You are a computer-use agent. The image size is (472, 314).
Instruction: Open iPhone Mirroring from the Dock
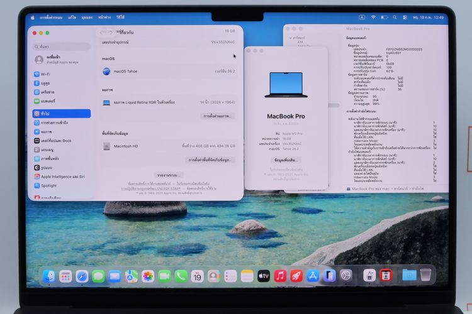click(x=330, y=276)
